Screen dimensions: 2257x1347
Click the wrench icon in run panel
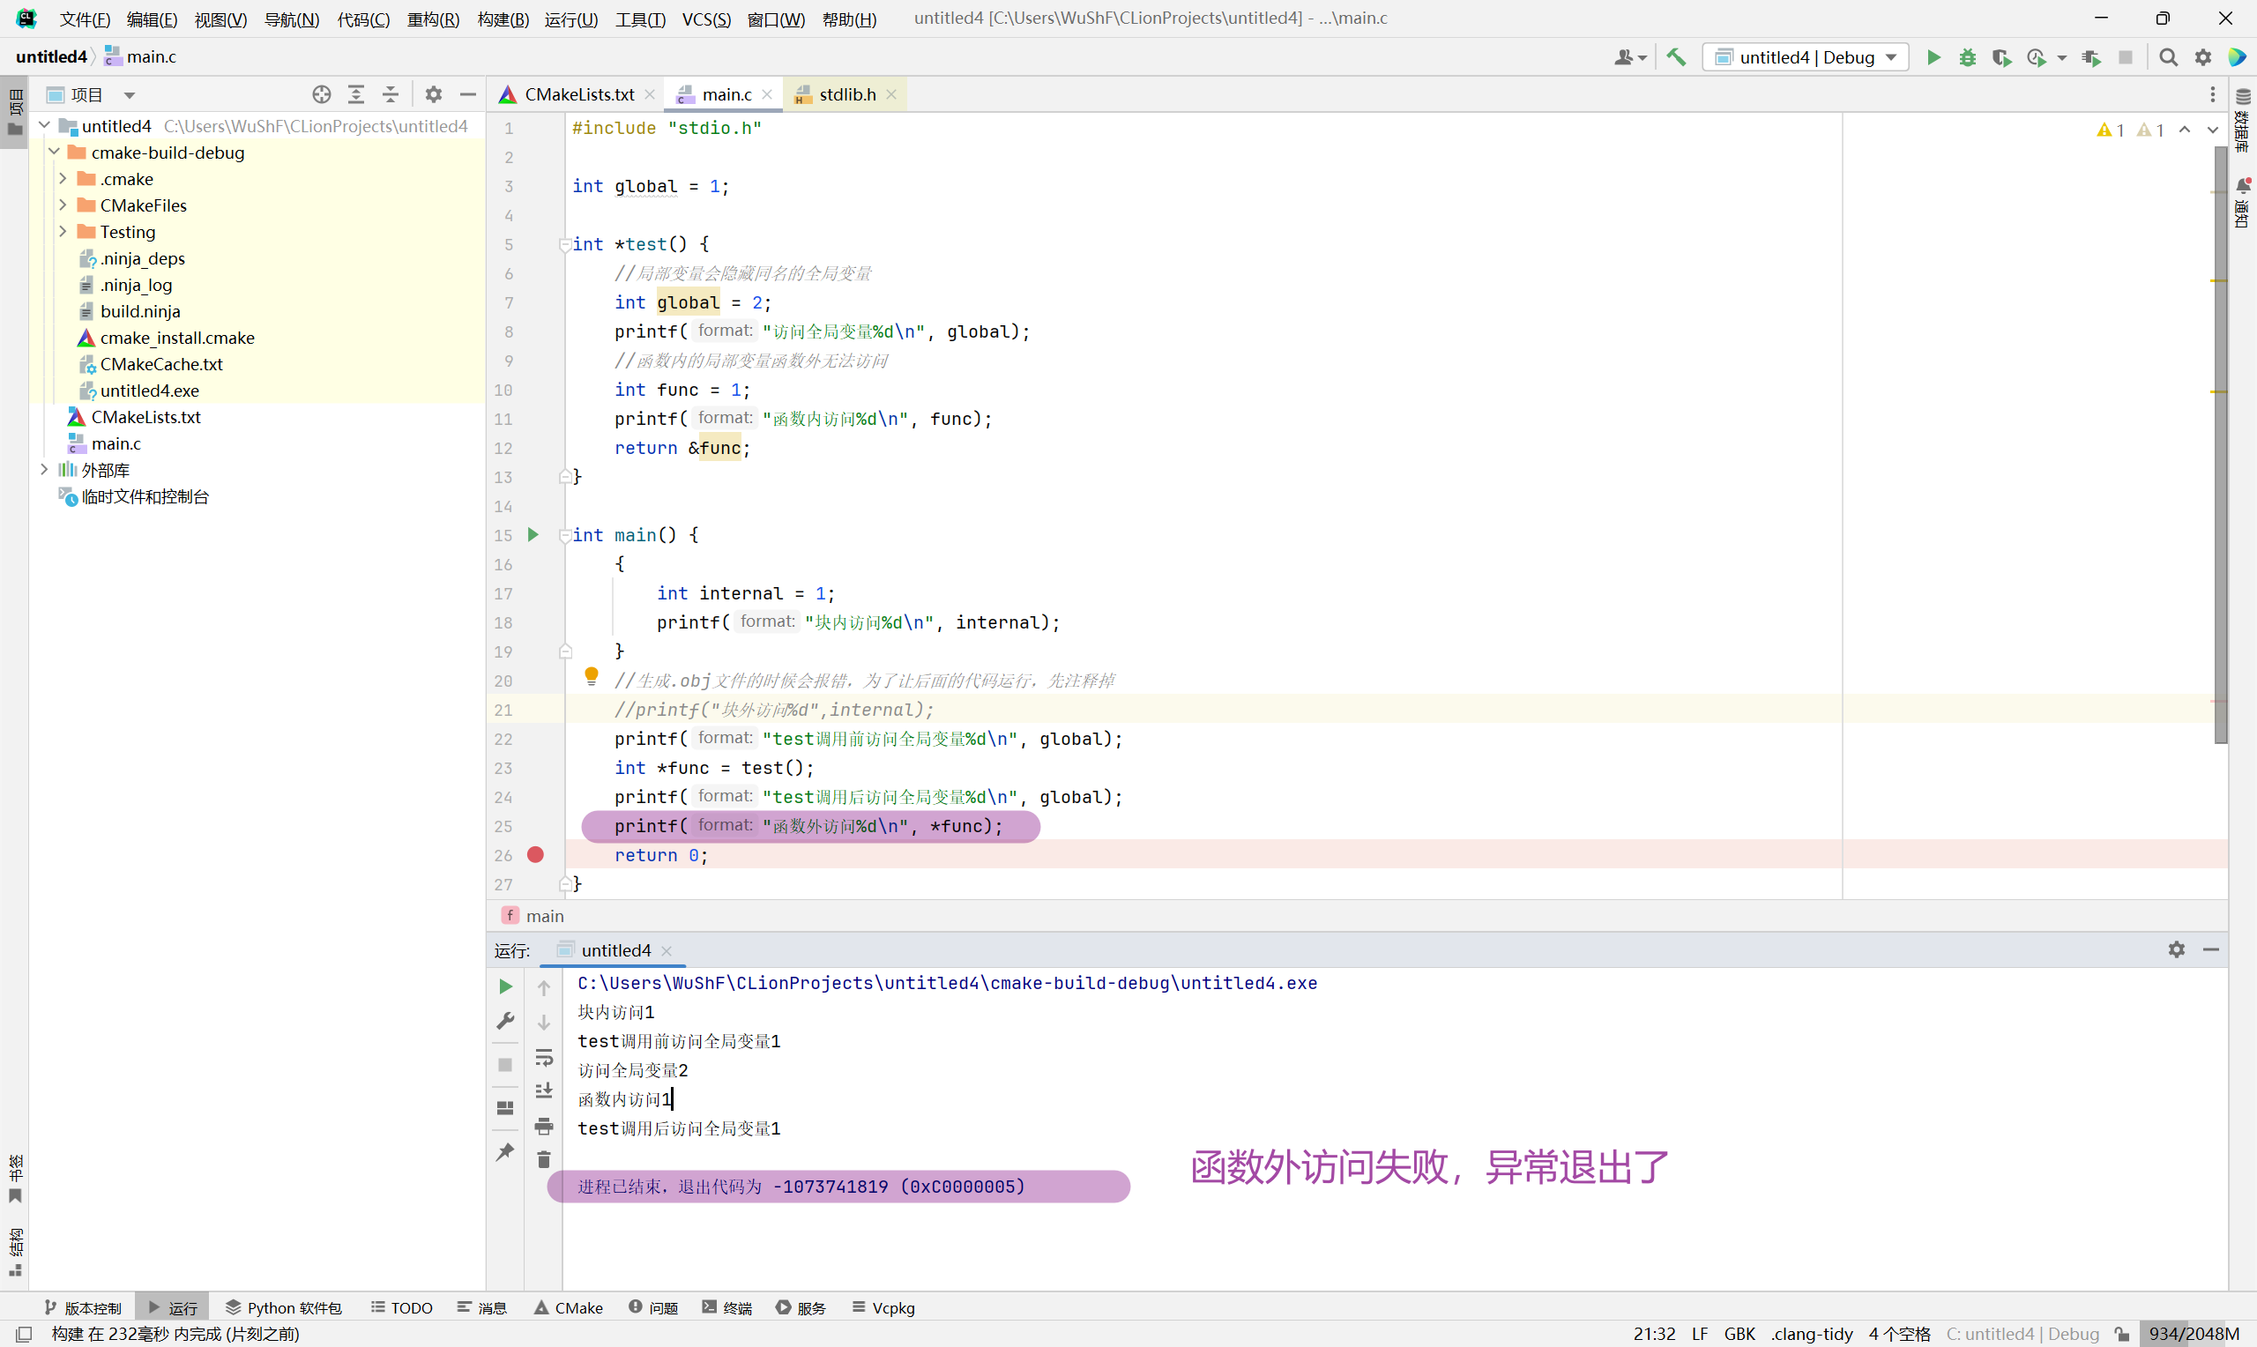[x=505, y=1020]
